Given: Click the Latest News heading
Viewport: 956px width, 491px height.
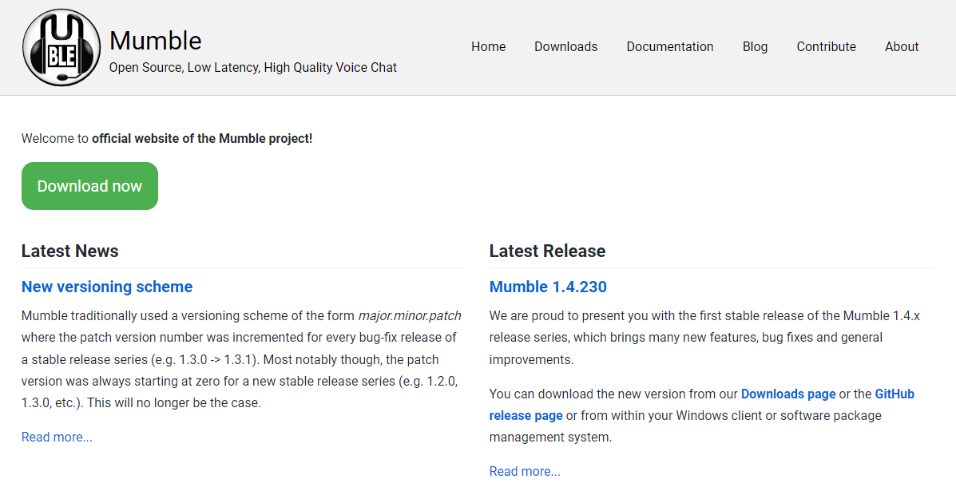Looking at the screenshot, I should pos(69,251).
